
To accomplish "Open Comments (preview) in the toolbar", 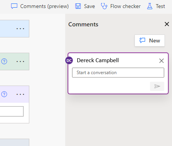I will point(40,6).
